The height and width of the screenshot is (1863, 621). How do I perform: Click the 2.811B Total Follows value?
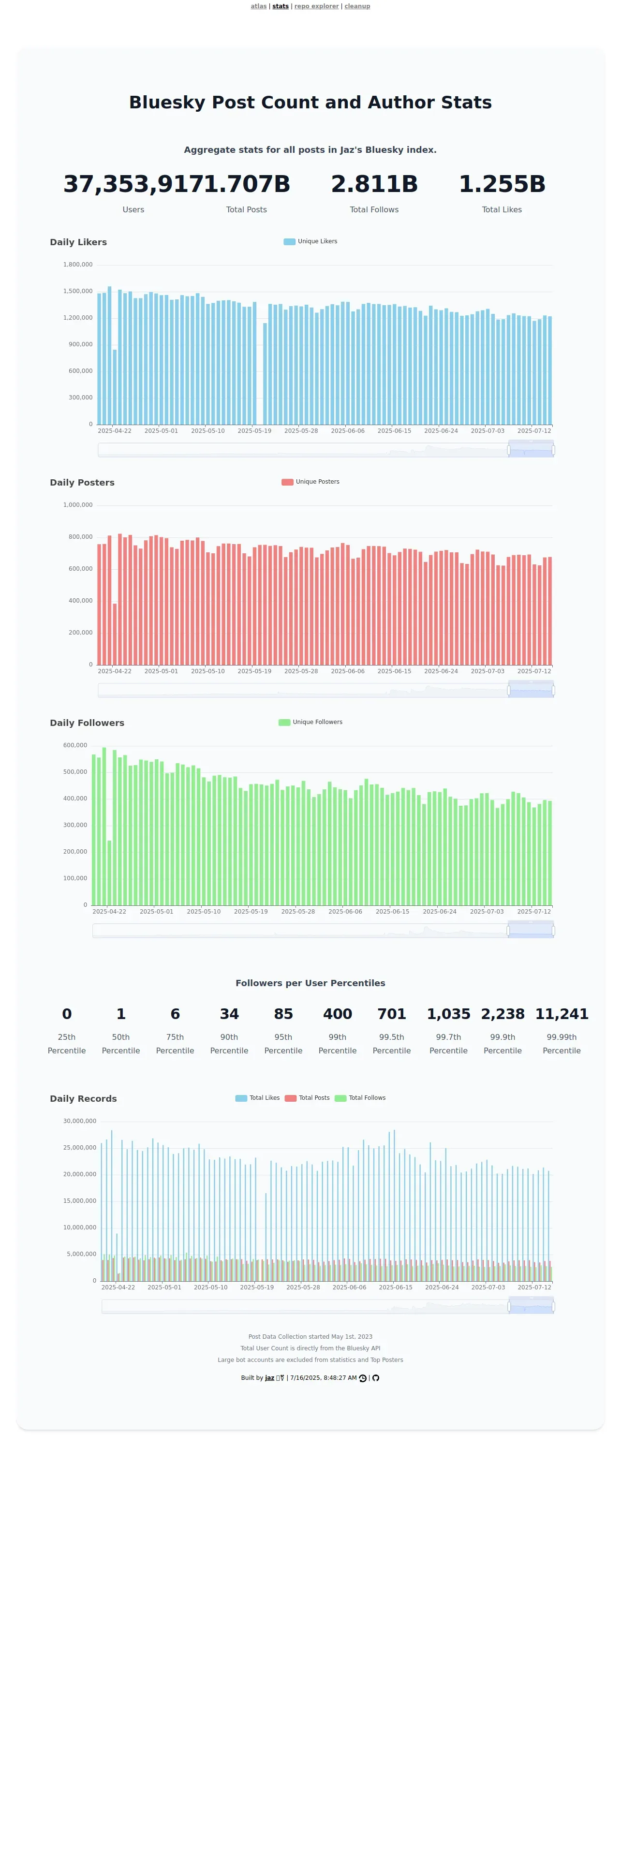coord(374,184)
